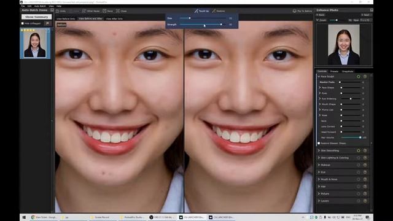
Task: Toggle the Mouth & Nose section on/off
Action: coord(359,179)
